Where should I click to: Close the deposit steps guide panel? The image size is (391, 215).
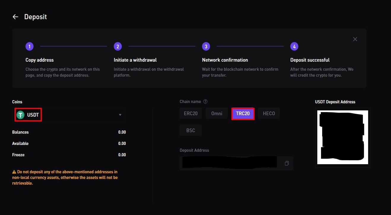355,39
